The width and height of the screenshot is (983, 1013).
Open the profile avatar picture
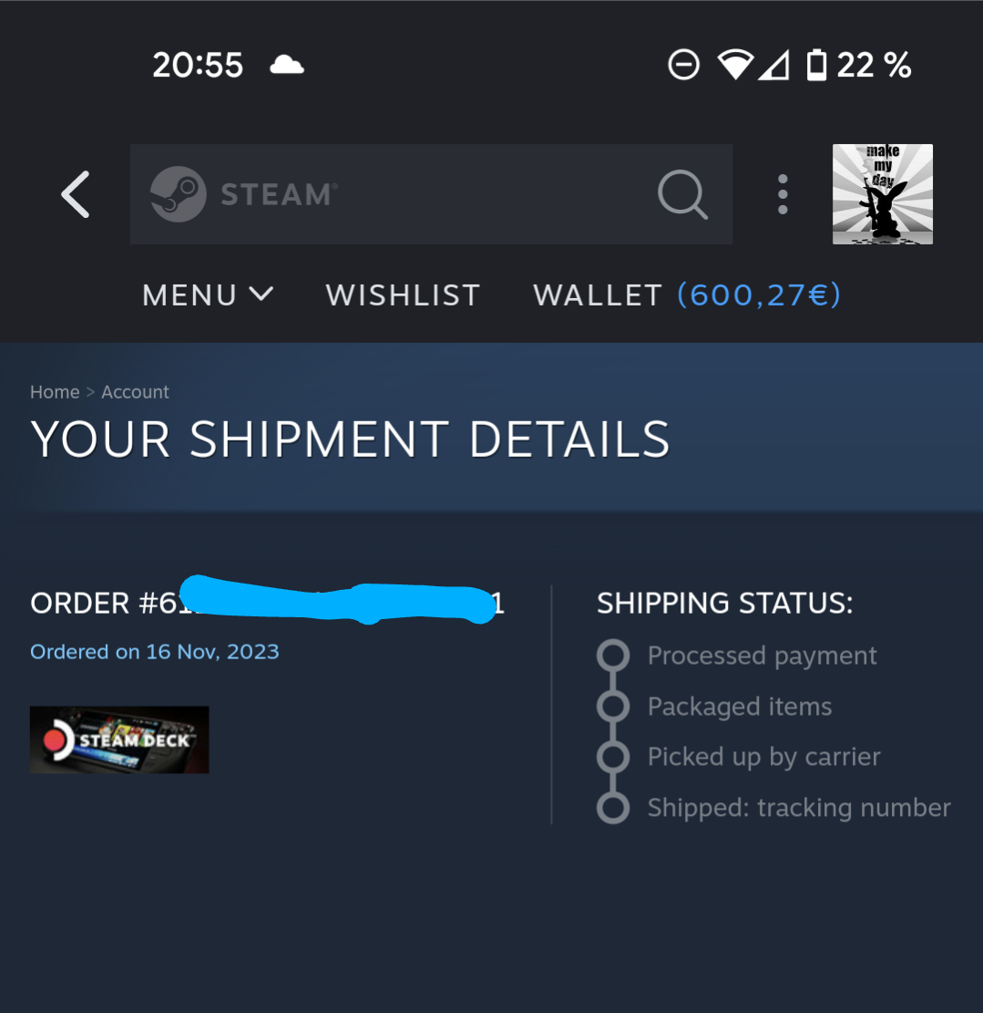tap(882, 194)
